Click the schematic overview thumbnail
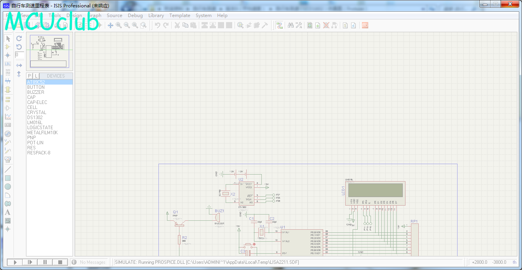Viewport: 522px width, 270px height. 49,52
